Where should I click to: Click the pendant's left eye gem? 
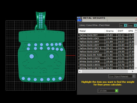coord(32,56)
